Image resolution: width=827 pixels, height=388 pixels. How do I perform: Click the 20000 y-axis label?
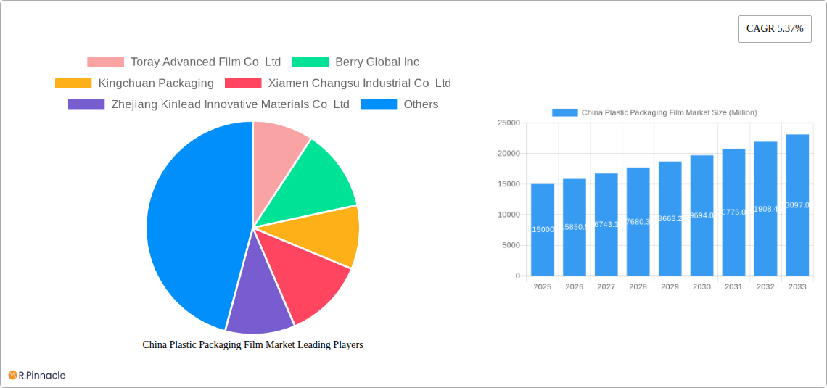click(509, 154)
